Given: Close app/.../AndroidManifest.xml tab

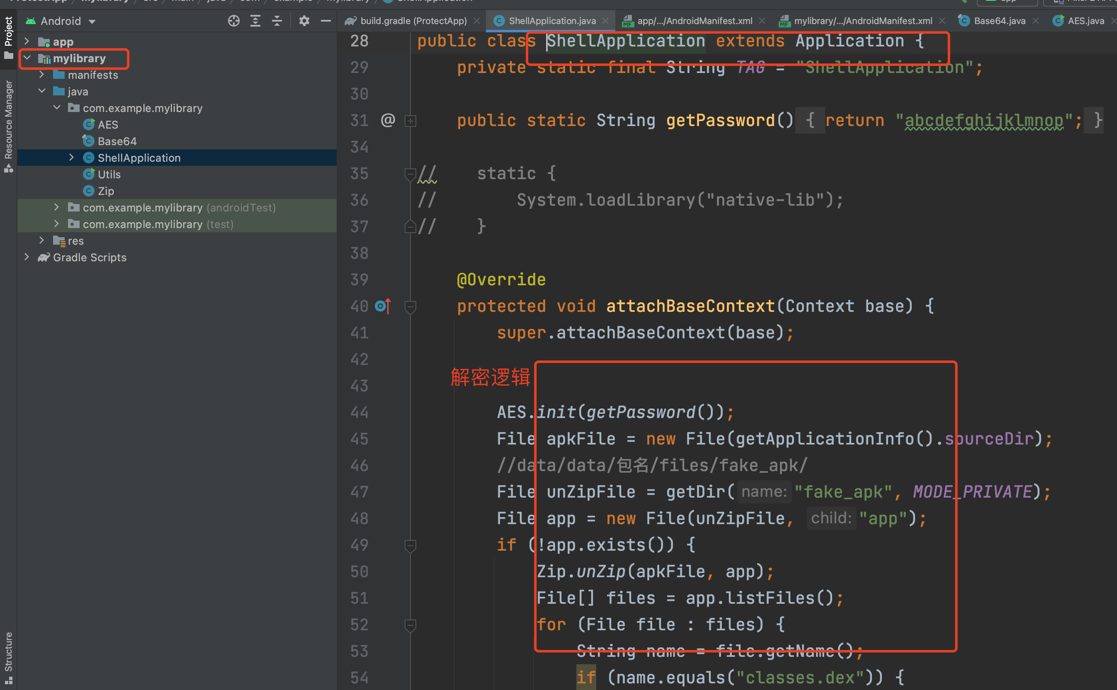Looking at the screenshot, I should coord(762,21).
